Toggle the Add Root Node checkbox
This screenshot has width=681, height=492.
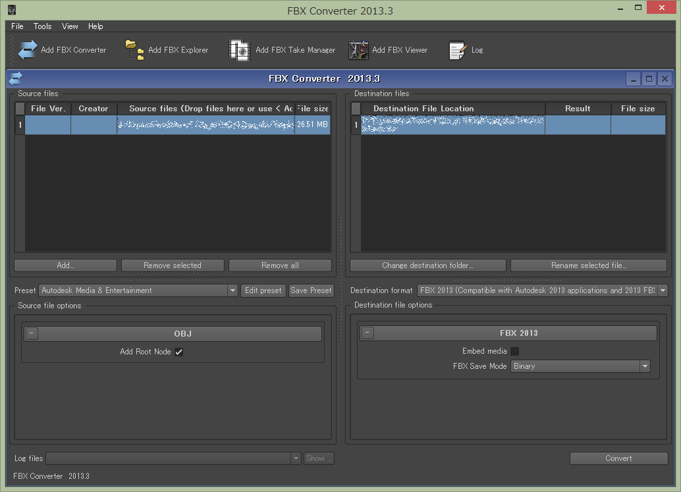coord(178,352)
